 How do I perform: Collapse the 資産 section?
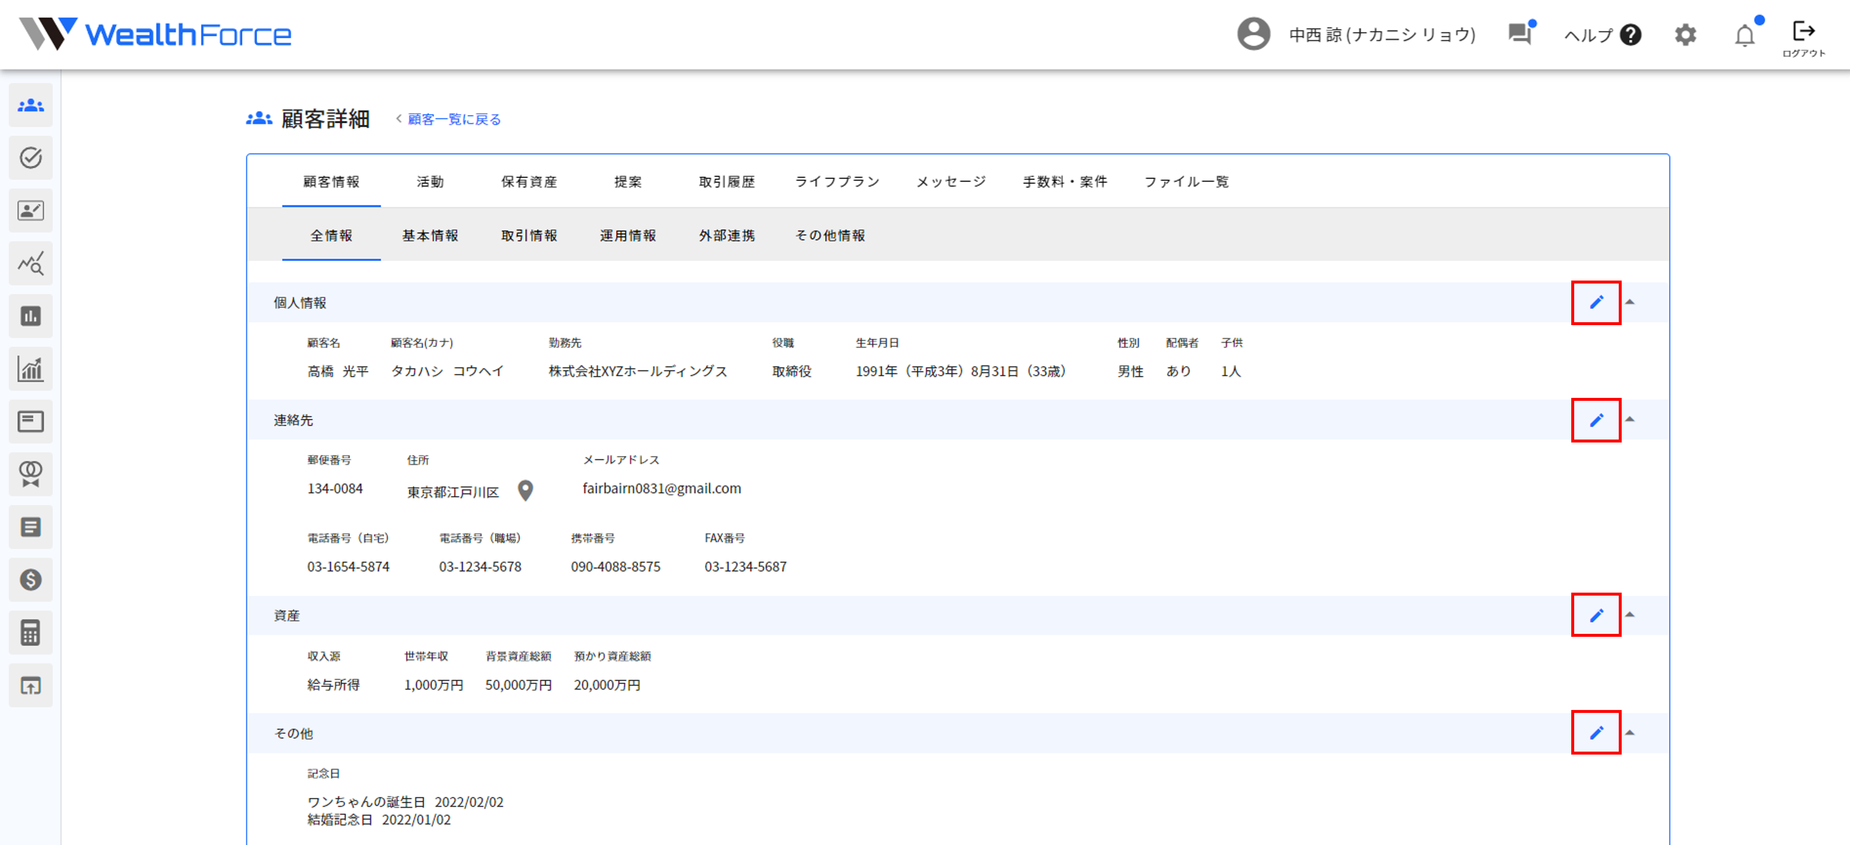(1630, 615)
